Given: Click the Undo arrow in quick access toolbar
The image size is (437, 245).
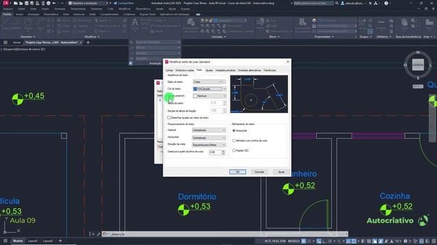Looking at the screenshot, I should [x=54, y=3].
